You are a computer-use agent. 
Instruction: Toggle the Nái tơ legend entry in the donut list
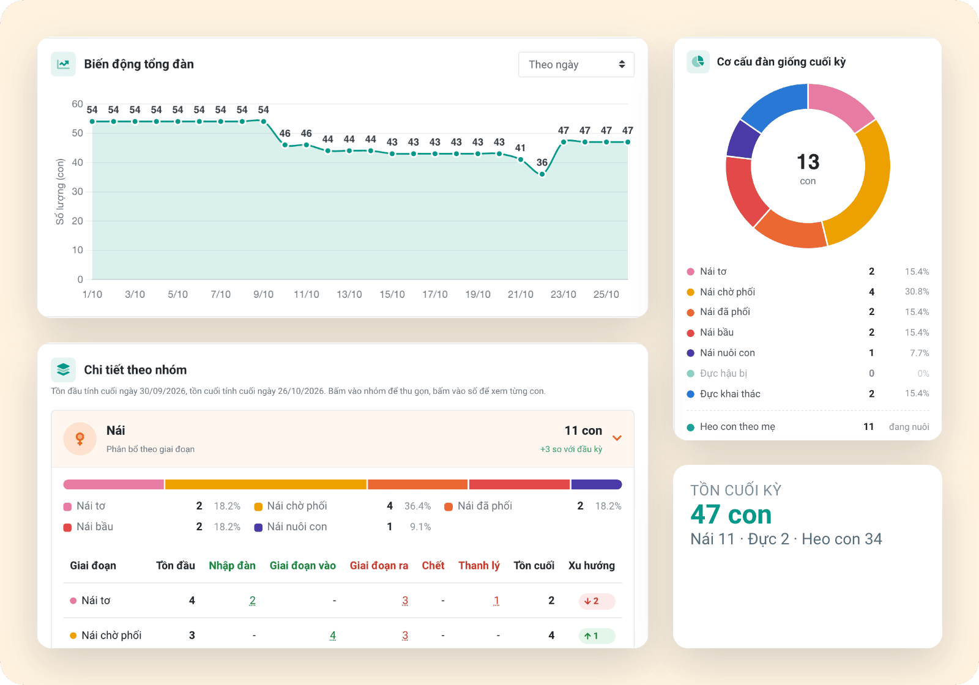(808, 272)
